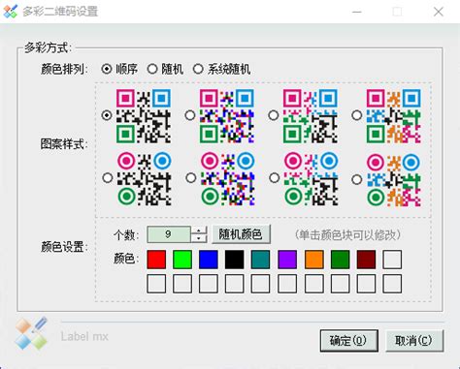
Task: Select radio for black square-corner QR pattern
Action: click(x=107, y=115)
